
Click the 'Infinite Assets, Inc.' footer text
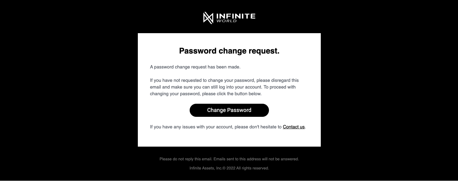pyautogui.click(x=206, y=168)
